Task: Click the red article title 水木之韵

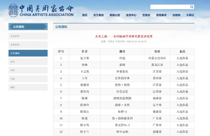Action: [x=124, y=36]
